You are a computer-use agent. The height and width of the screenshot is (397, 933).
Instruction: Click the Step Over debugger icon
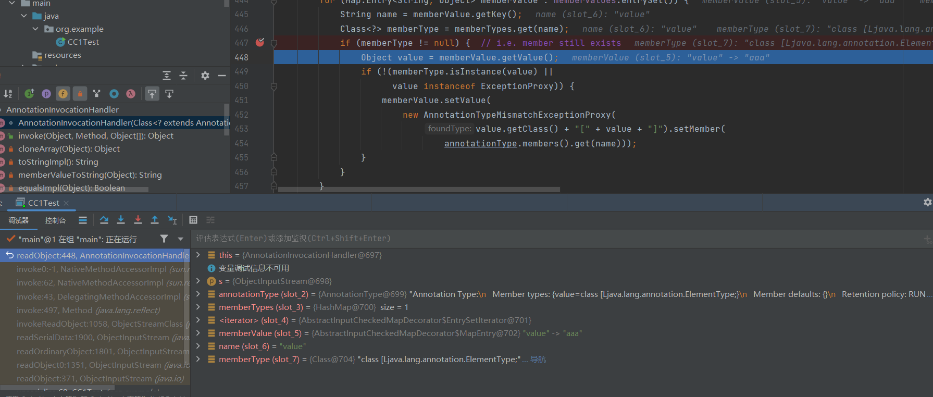(x=104, y=220)
